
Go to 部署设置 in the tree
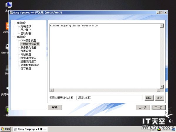click(26, 51)
